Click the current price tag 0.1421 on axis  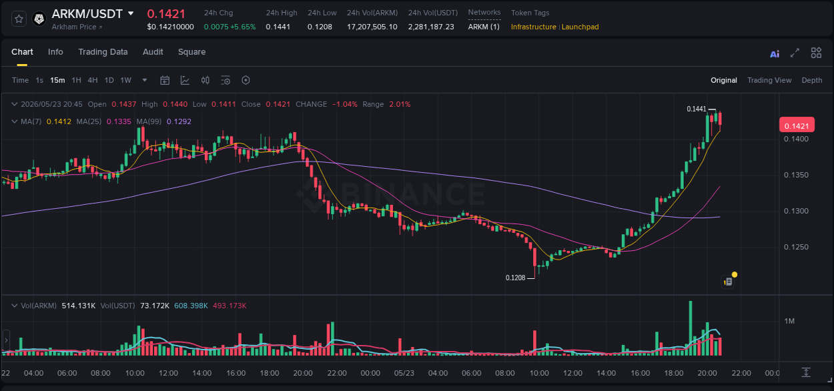[797, 125]
